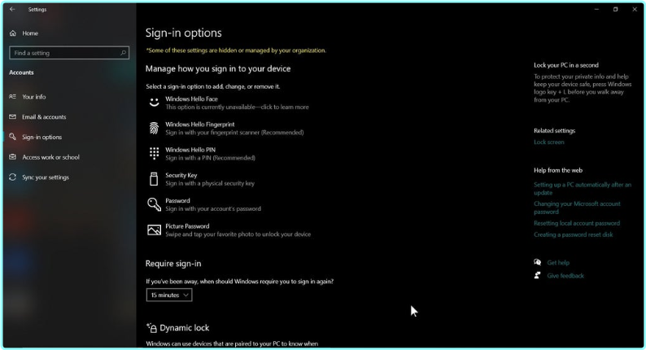The height and width of the screenshot is (350, 646).
Task: Restore down the Settings window
Action: 616,9
